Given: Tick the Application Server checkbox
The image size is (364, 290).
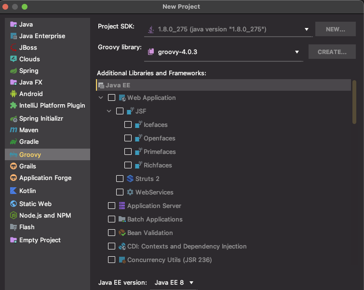Looking at the screenshot, I should [x=111, y=206].
